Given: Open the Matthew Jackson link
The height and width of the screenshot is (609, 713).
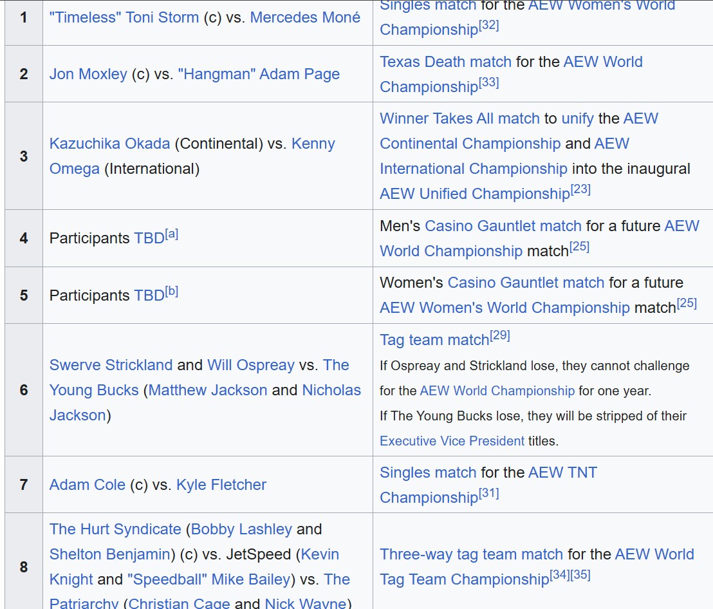Looking at the screenshot, I should tap(208, 390).
